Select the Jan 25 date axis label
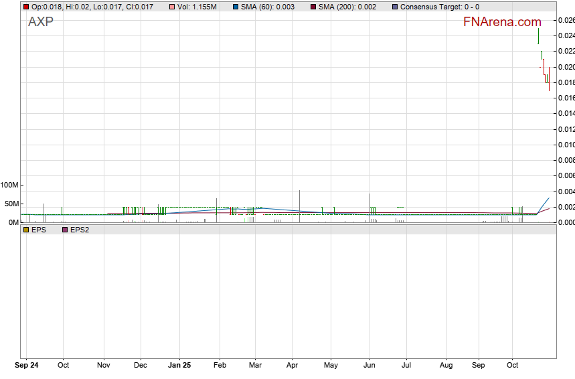Screen dimensions: 575x379 (179, 366)
